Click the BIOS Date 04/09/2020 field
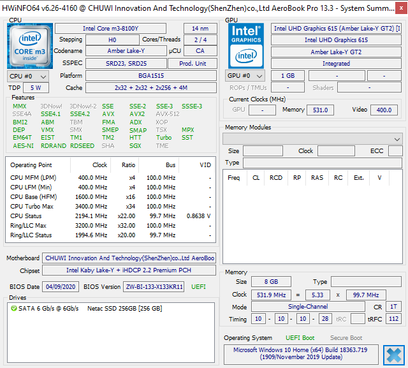 tap(61, 287)
